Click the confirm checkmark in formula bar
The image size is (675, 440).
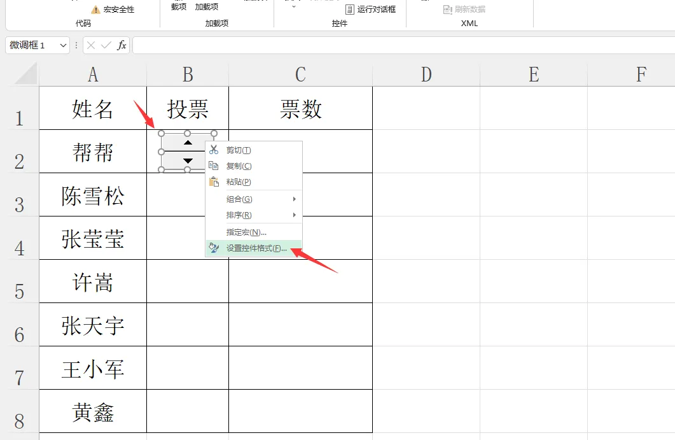106,45
